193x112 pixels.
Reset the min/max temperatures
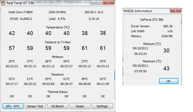pos(80,106)
